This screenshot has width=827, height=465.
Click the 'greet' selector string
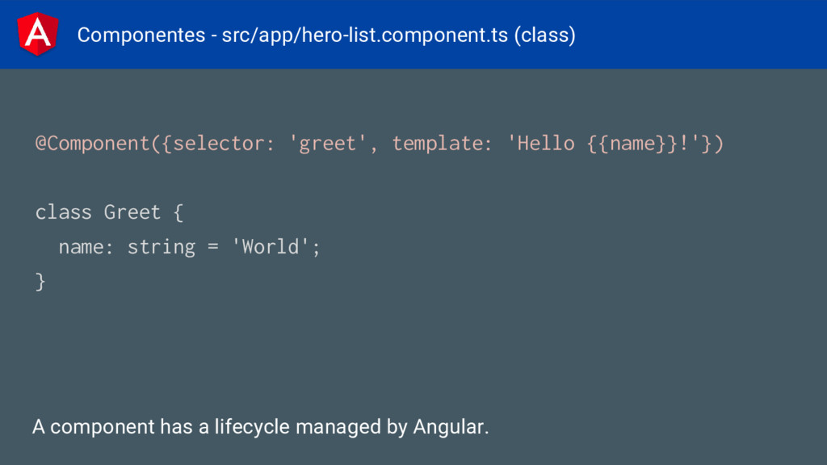click(x=327, y=144)
